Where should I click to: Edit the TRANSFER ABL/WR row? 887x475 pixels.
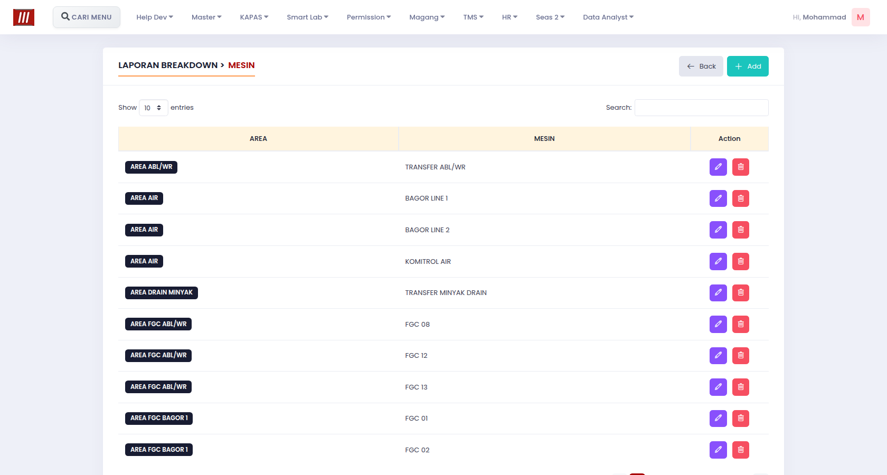click(x=718, y=167)
